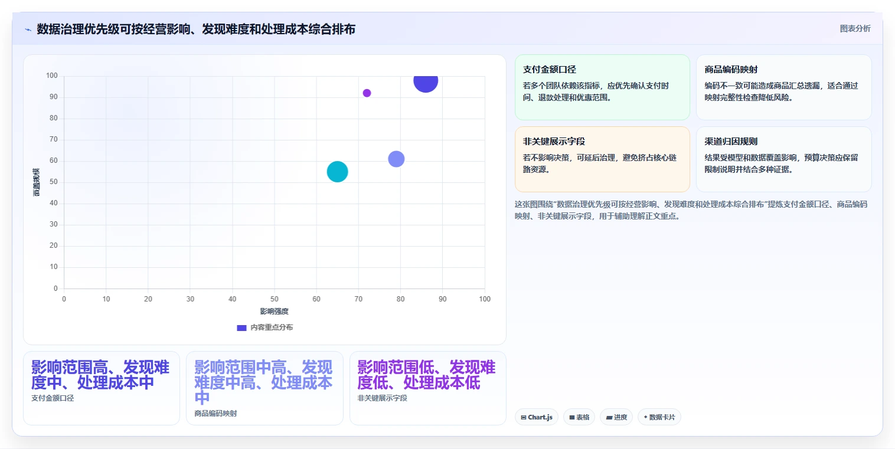Open the 渠道归因规则 info card
Image resolution: width=895 pixels, height=449 pixels.
tap(783, 159)
